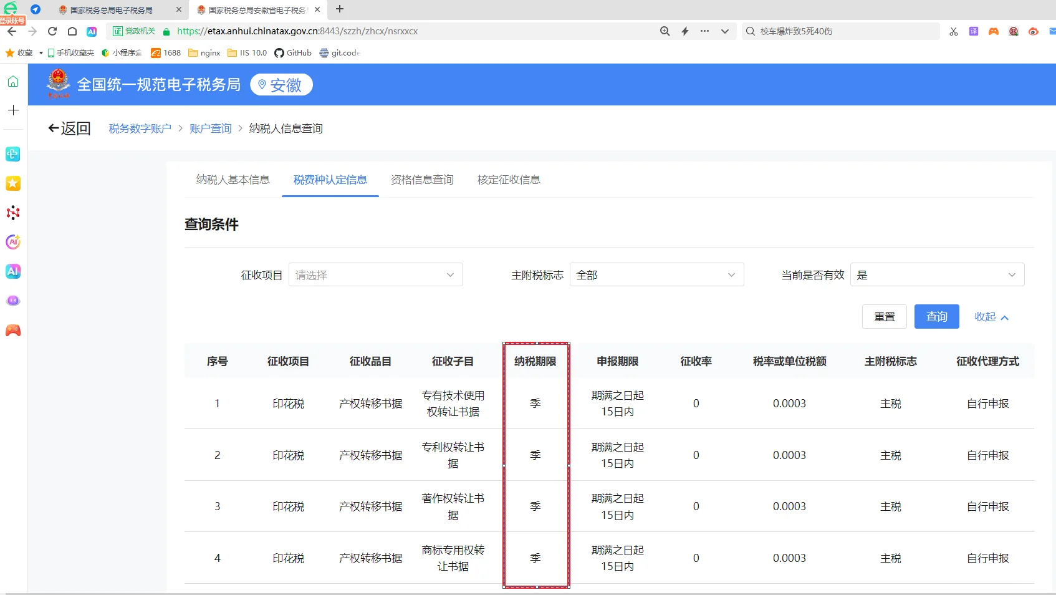1056x595 pixels.
Task: Click the browser search box
Action: click(x=841, y=31)
